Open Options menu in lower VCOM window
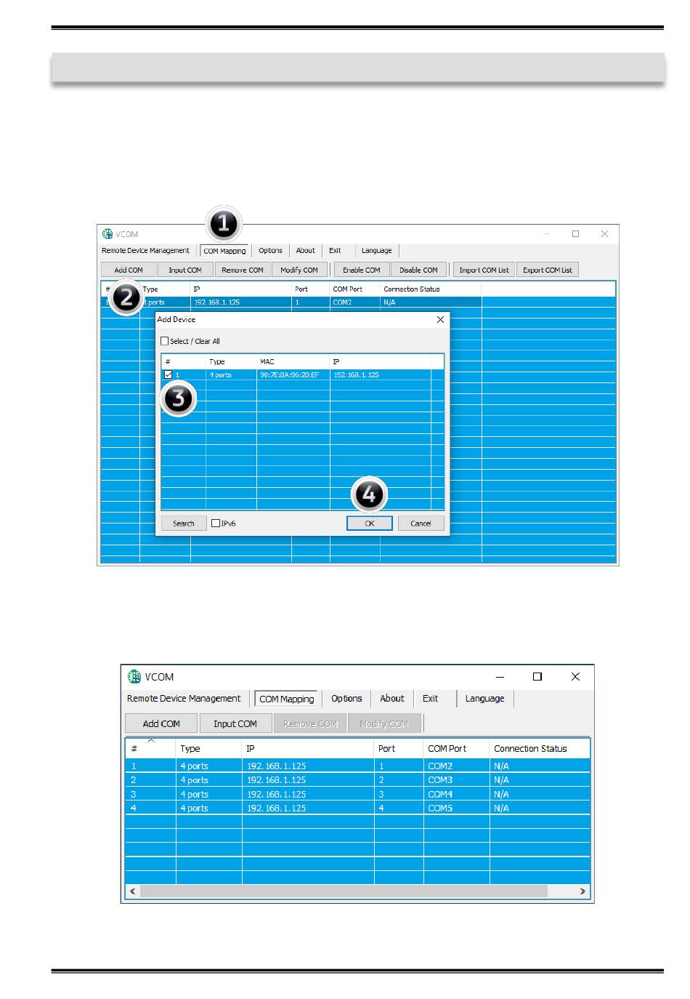 tap(346, 699)
